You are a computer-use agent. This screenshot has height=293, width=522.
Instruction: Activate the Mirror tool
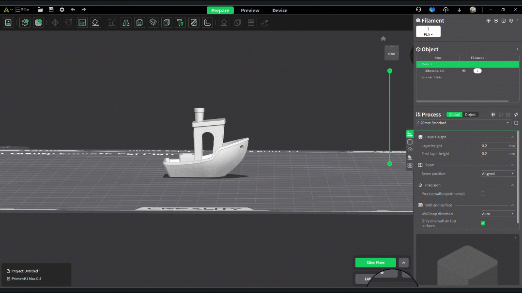126,23
